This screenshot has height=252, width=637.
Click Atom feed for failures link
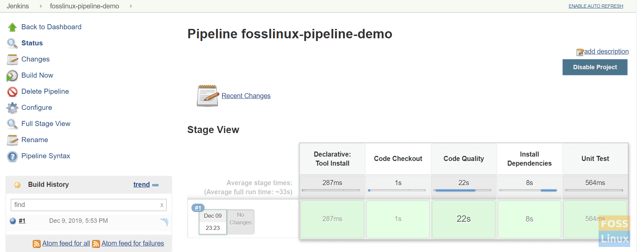pos(133,243)
